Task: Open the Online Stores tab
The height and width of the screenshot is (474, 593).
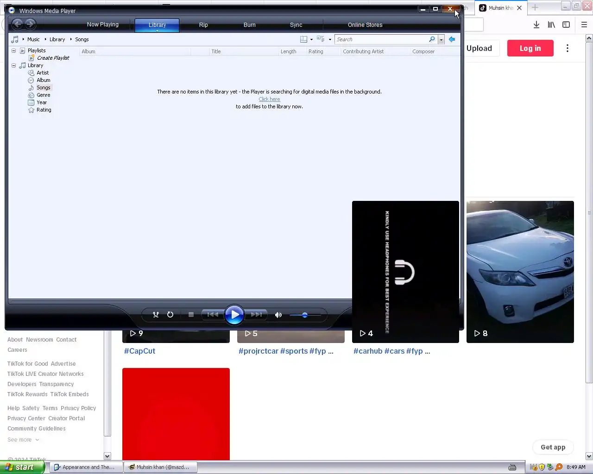Action: click(x=365, y=25)
